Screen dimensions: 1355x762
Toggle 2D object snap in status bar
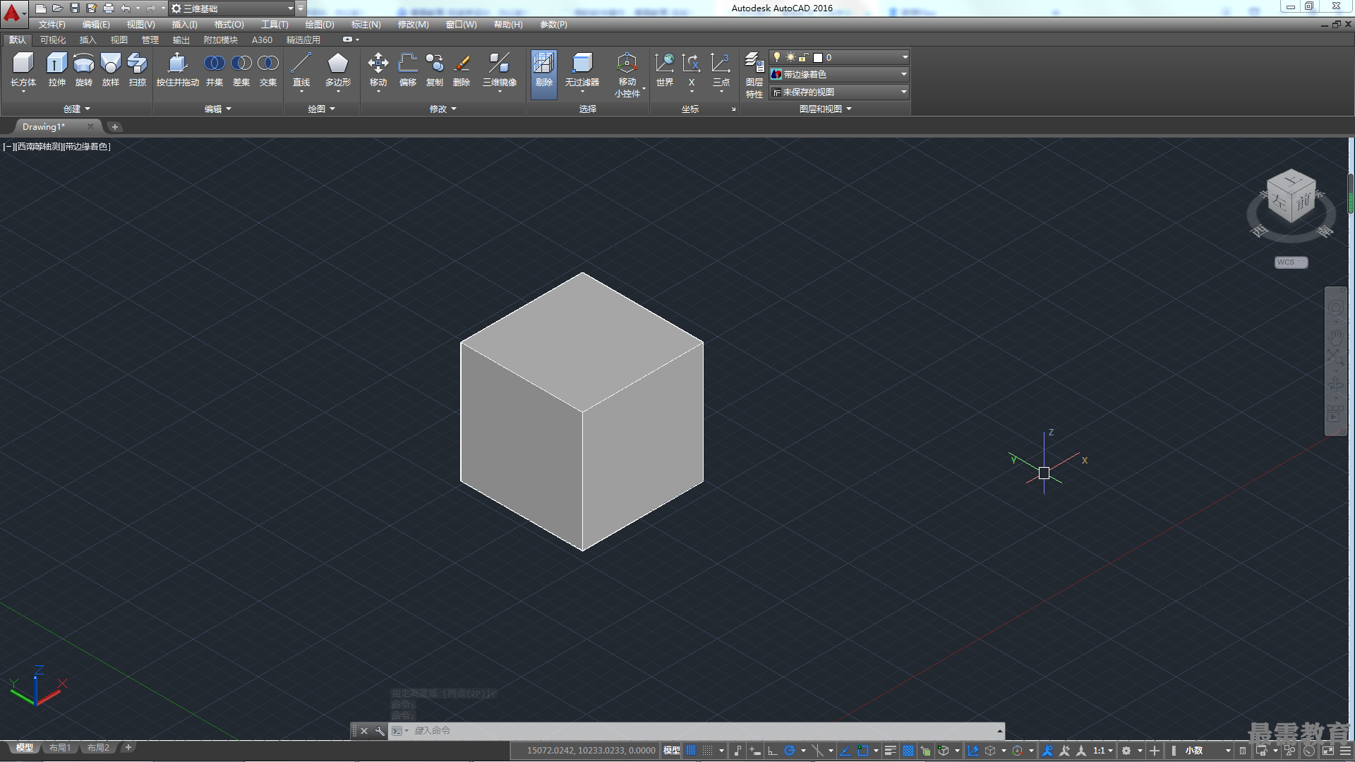pyautogui.click(x=863, y=751)
